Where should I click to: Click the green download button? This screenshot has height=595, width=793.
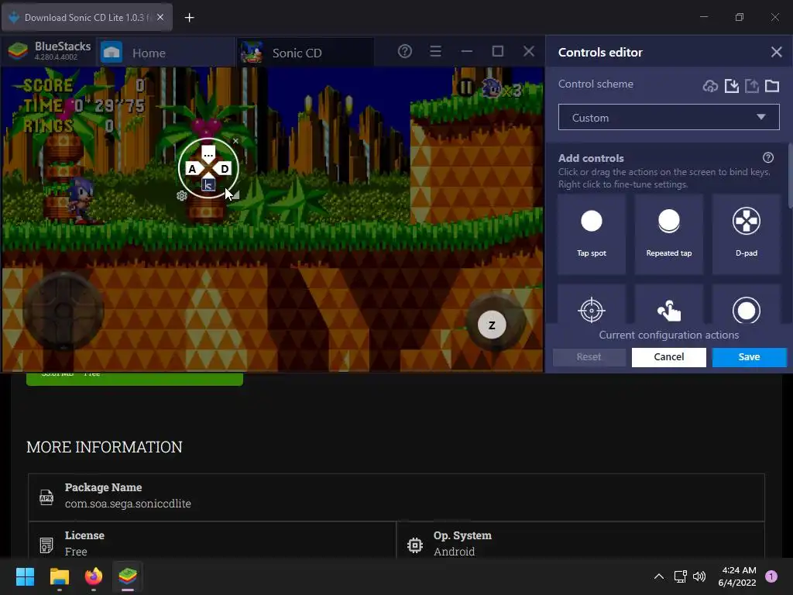pos(135,379)
